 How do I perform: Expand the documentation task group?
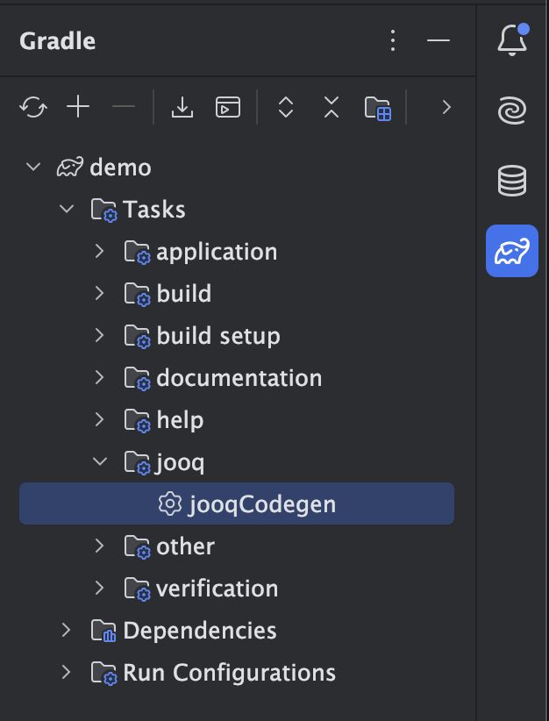pos(99,377)
